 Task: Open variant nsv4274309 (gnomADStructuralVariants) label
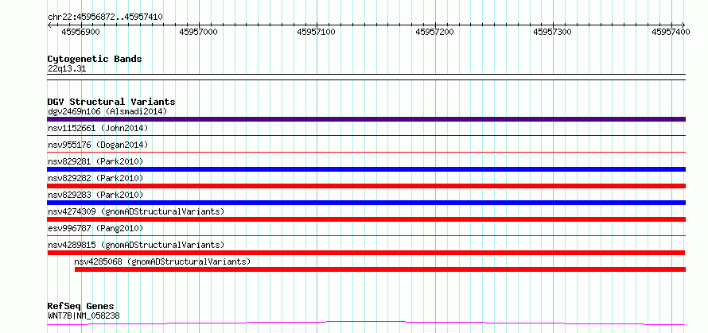136,211
